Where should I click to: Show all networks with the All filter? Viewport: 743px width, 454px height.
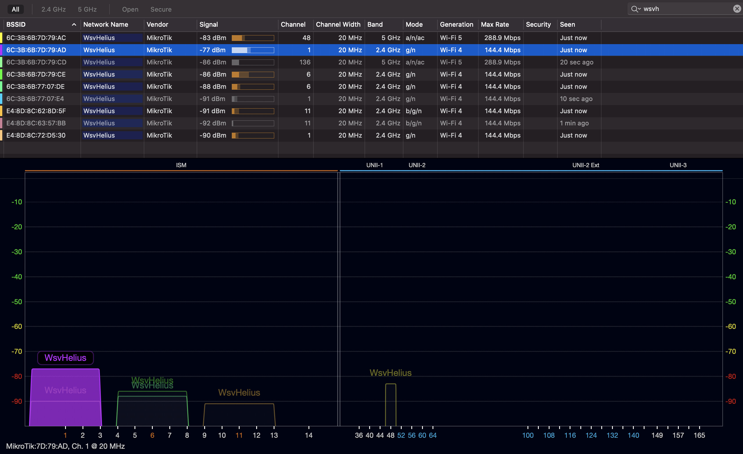tap(15, 9)
